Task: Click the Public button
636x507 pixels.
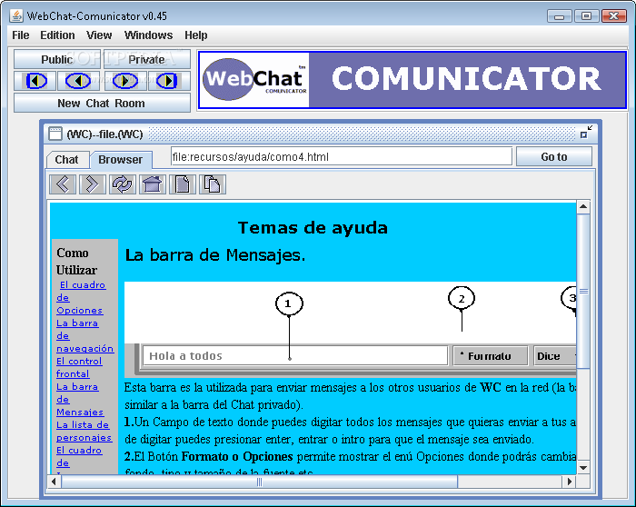Action: 56,60
